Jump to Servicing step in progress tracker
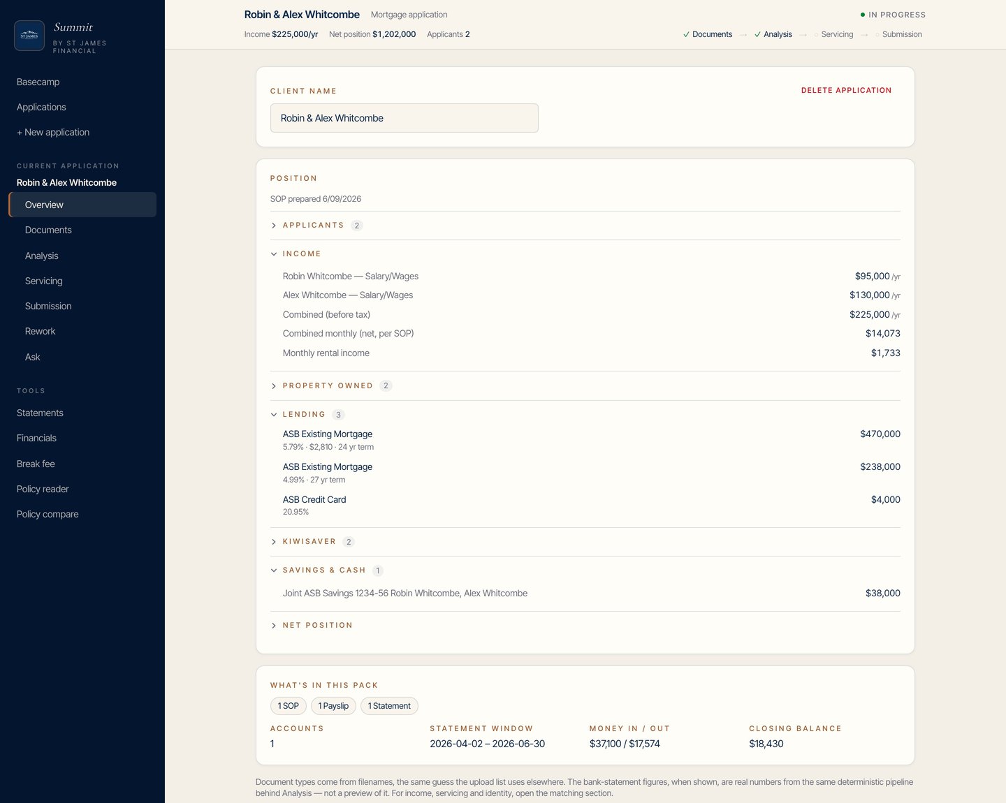The height and width of the screenshot is (803, 1006). point(834,34)
